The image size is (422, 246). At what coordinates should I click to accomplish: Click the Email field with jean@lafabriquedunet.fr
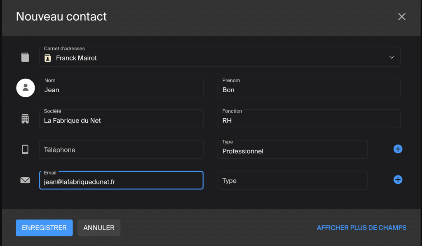[x=121, y=180]
